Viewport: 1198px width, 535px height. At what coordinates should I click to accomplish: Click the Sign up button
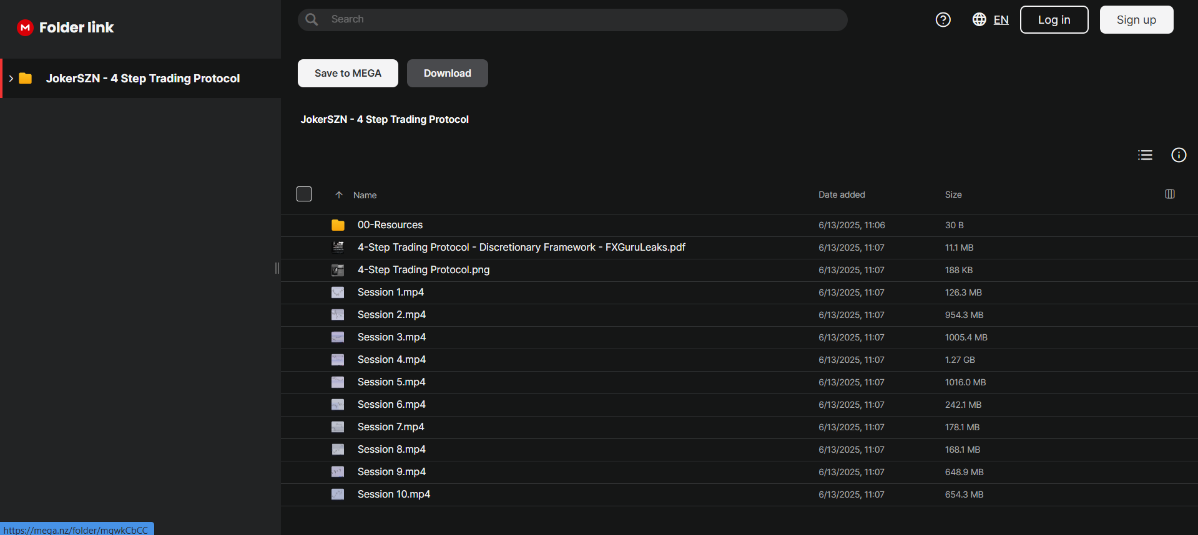point(1136,20)
